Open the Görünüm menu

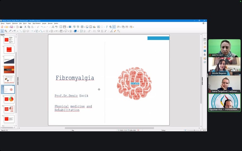click(x=15, y=23)
